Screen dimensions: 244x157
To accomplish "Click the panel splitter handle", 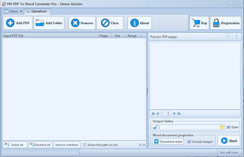I will click(x=147, y=91).
